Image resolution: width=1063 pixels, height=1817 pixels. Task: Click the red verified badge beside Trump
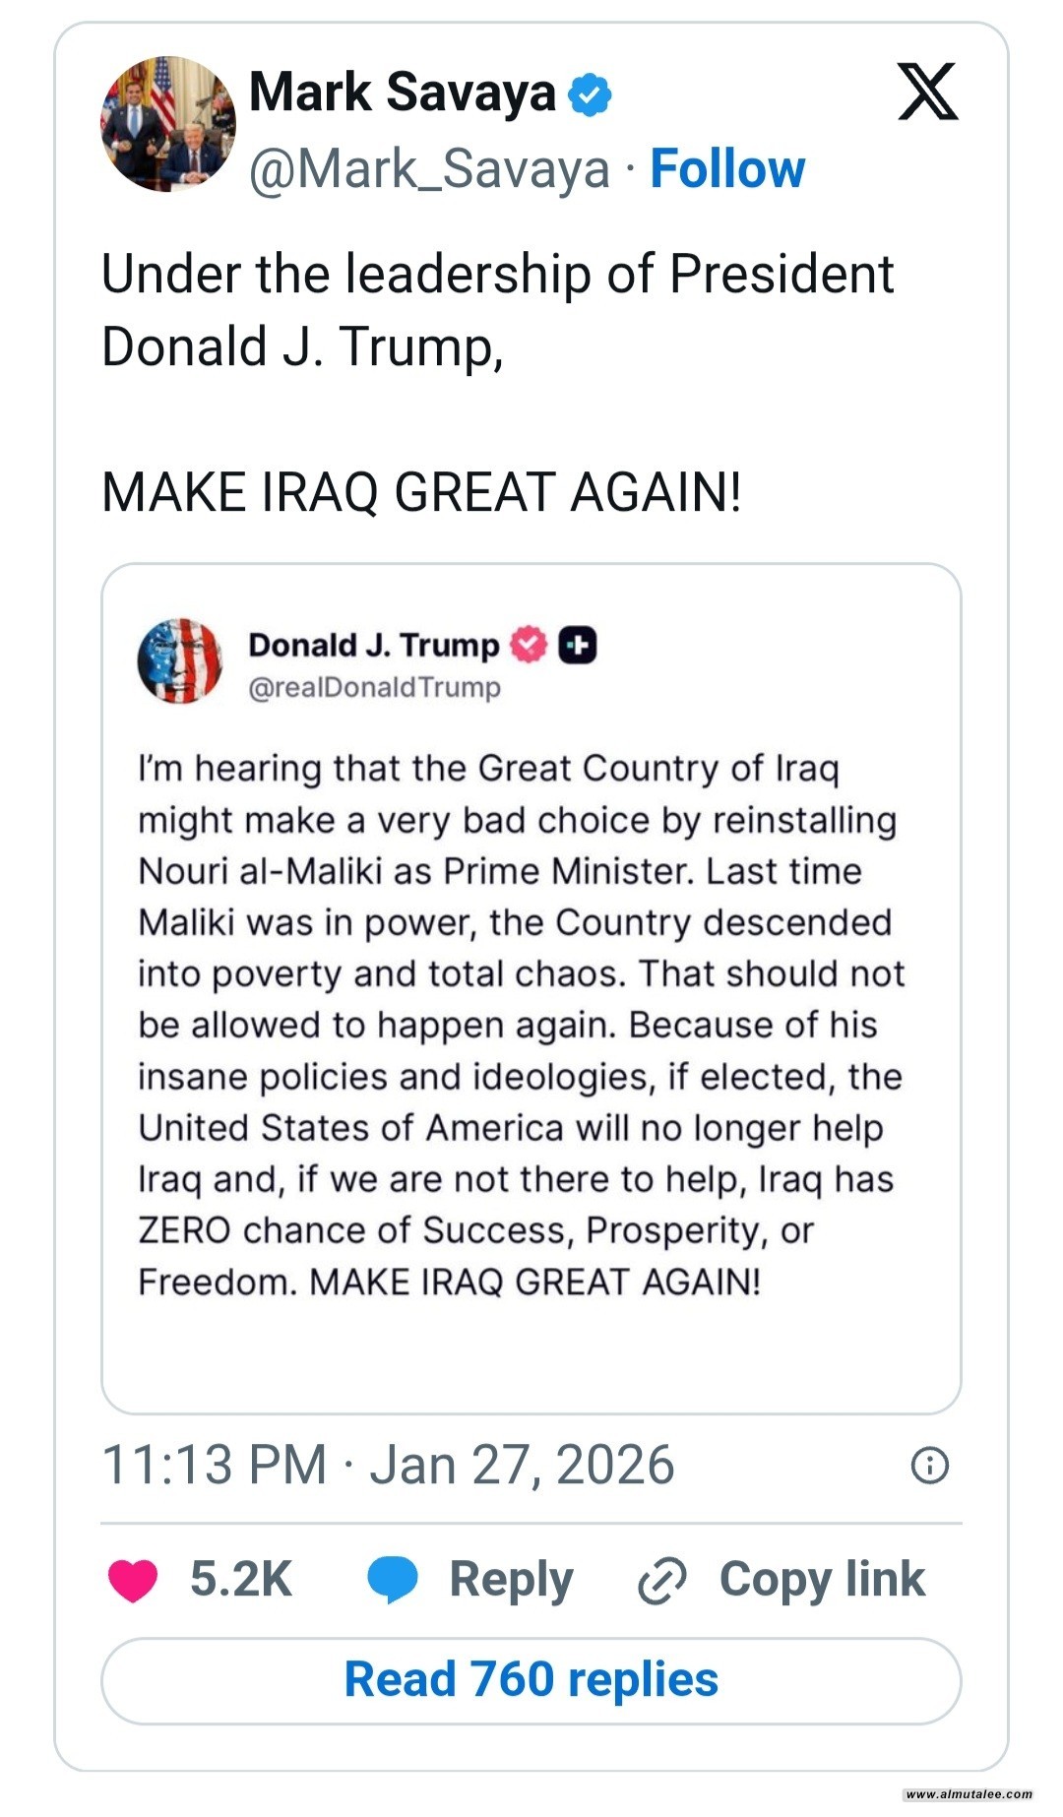(529, 645)
